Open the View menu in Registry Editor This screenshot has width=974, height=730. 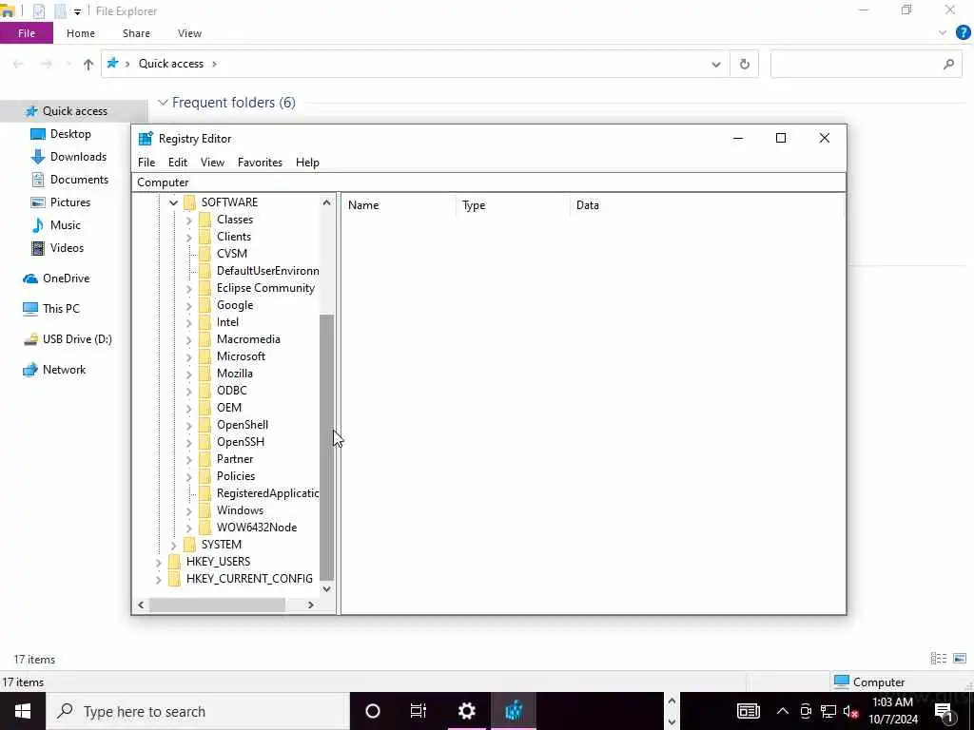coord(212,163)
